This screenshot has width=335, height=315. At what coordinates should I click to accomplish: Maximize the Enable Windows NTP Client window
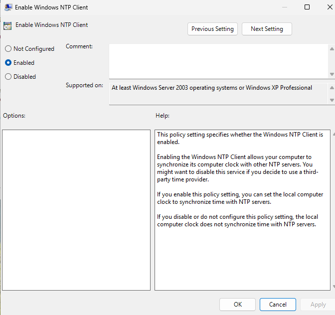[x=307, y=7]
